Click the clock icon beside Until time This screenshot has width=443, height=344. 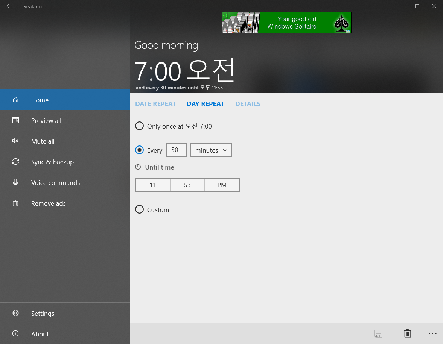(138, 167)
